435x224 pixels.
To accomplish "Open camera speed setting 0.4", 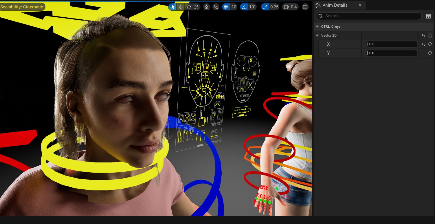I will click(290, 7).
